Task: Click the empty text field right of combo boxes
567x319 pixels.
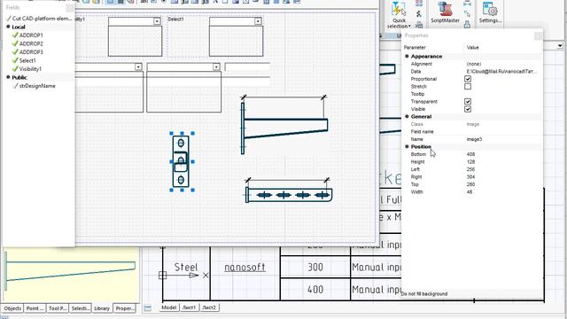Action: 247,67
